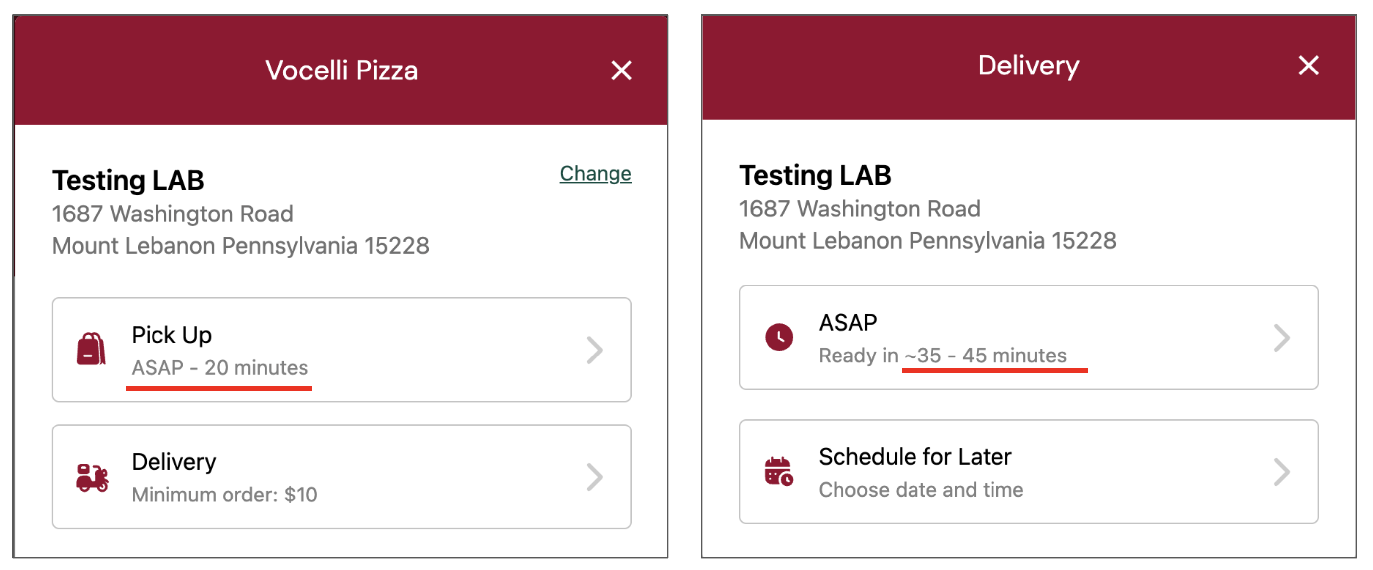Open the Change location link
This screenshot has width=1373, height=570.
coord(596,174)
